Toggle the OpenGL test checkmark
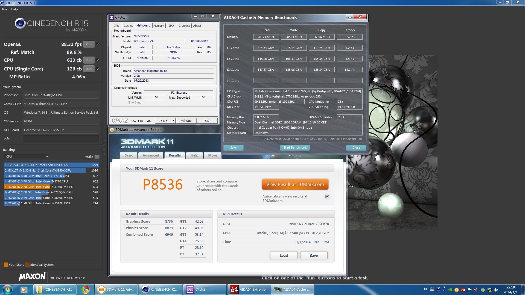 click(x=98, y=44)
